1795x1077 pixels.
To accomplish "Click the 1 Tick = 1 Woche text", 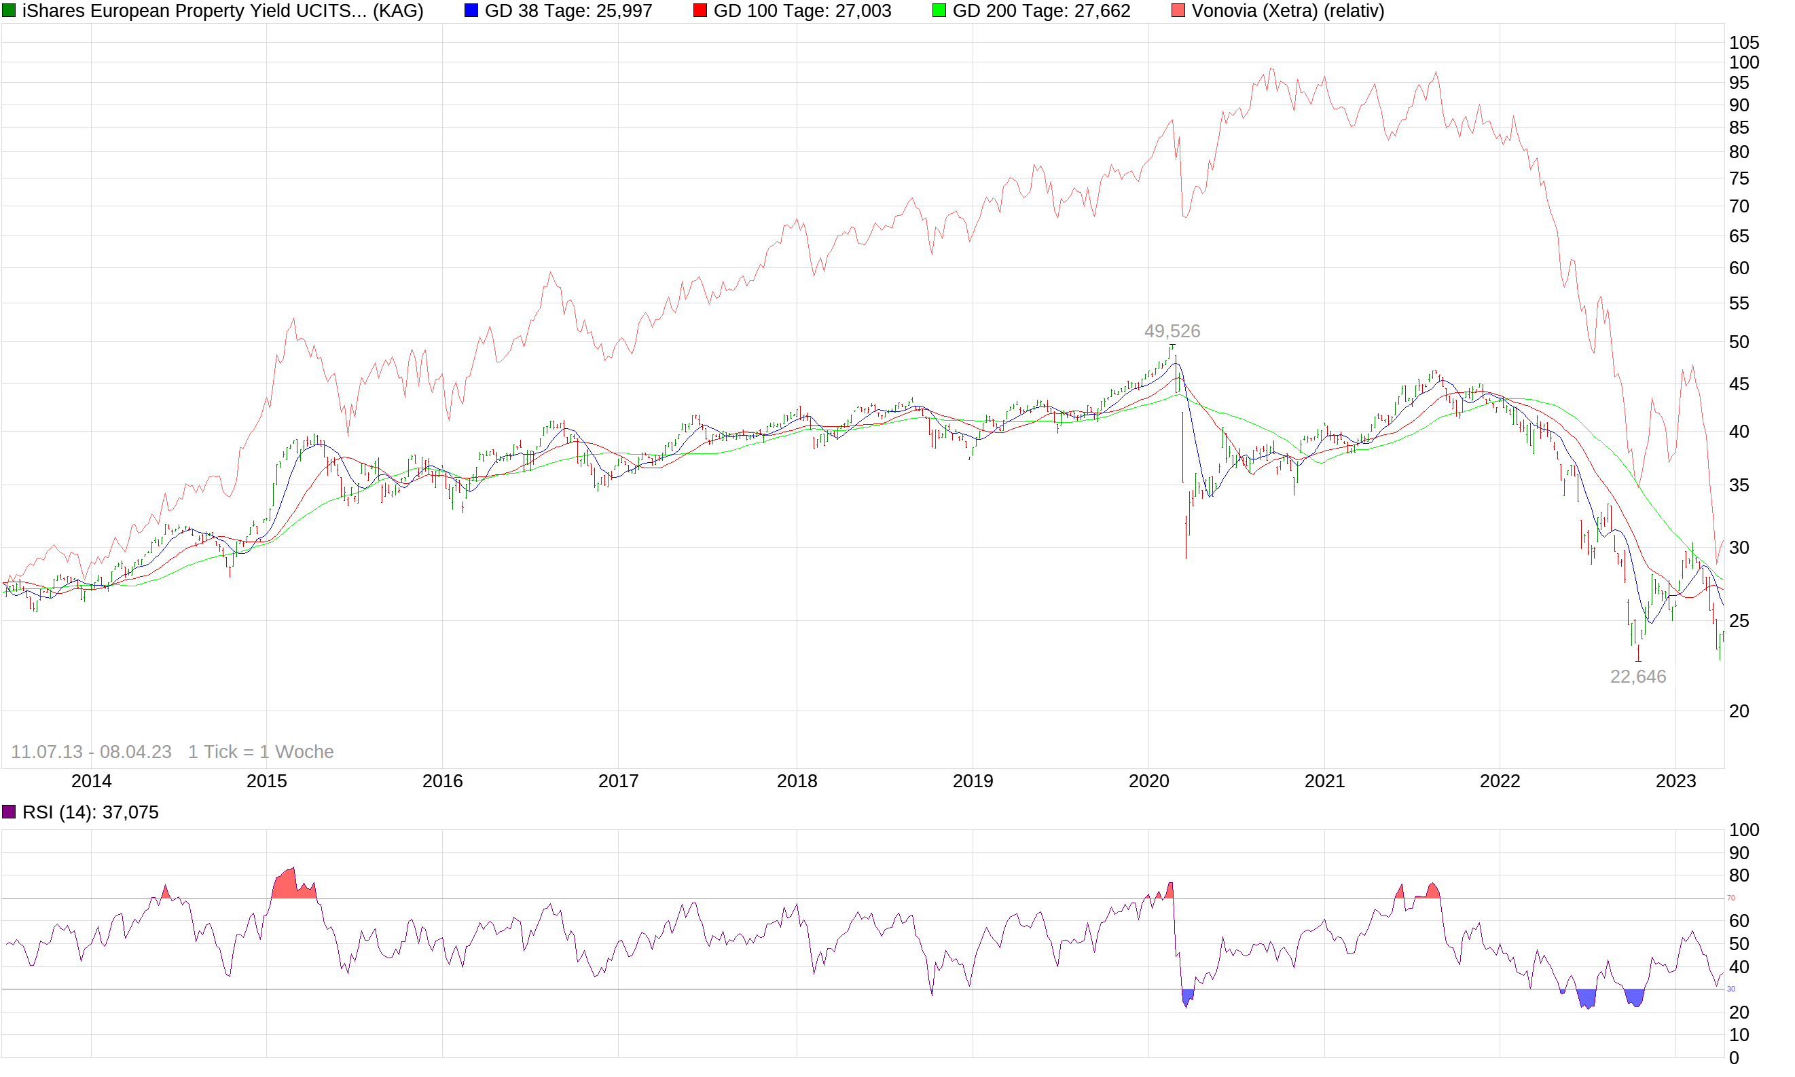I will point(261,752).
